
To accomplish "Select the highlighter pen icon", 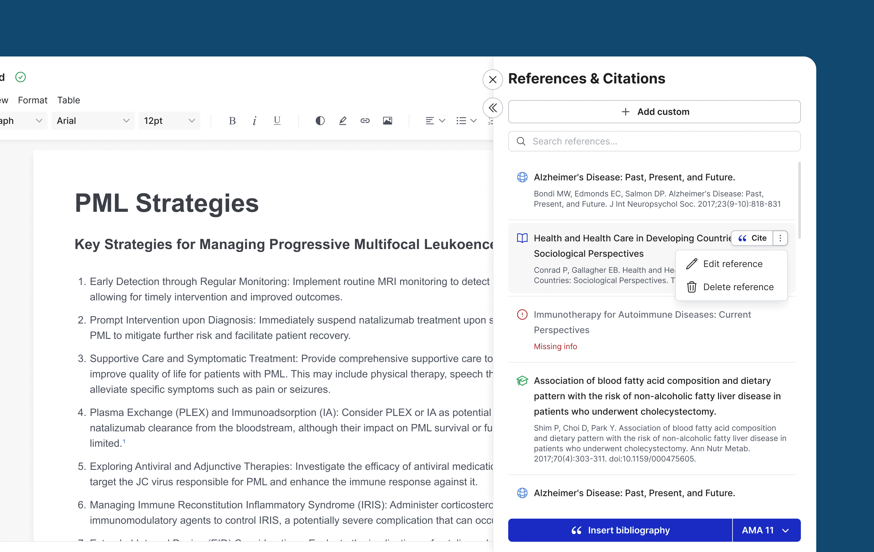I will [342, 121].
